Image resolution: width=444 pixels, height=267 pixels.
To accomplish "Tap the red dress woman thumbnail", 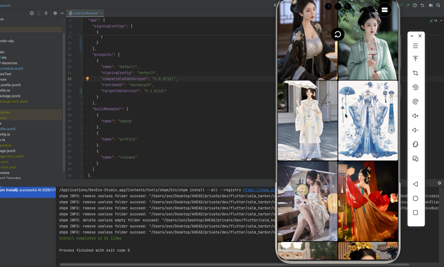I will click(368, 201).
